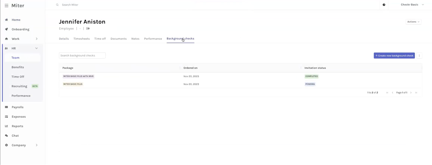Open the Actions dropdown
Screen dimensions: 432x165
pos(413,22)
